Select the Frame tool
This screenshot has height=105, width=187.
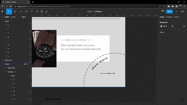15,12
